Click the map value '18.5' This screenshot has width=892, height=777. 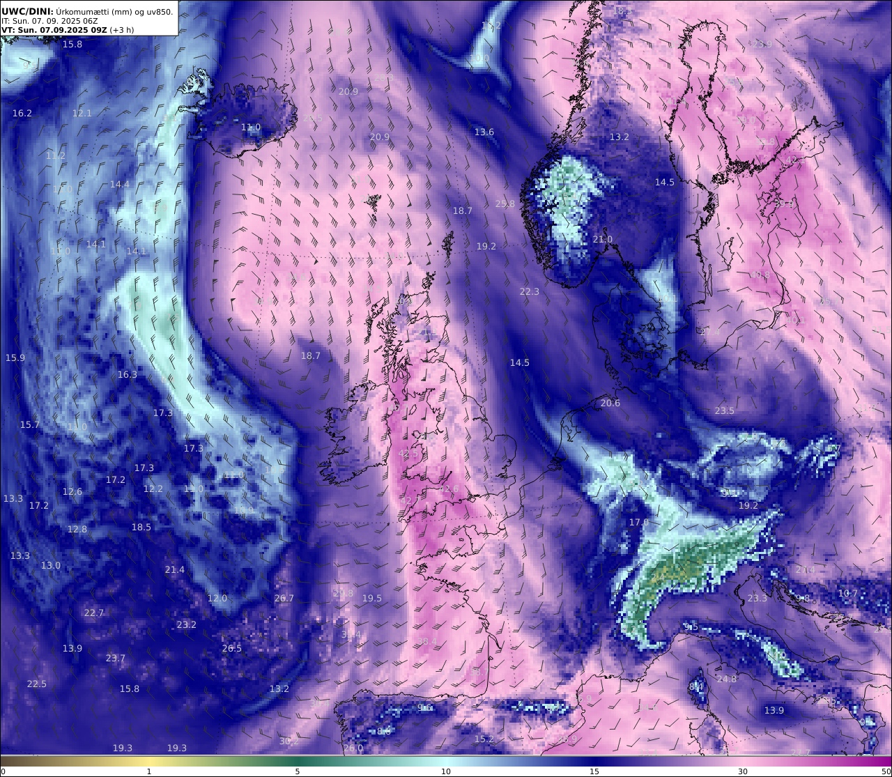[x=141, y=527]
